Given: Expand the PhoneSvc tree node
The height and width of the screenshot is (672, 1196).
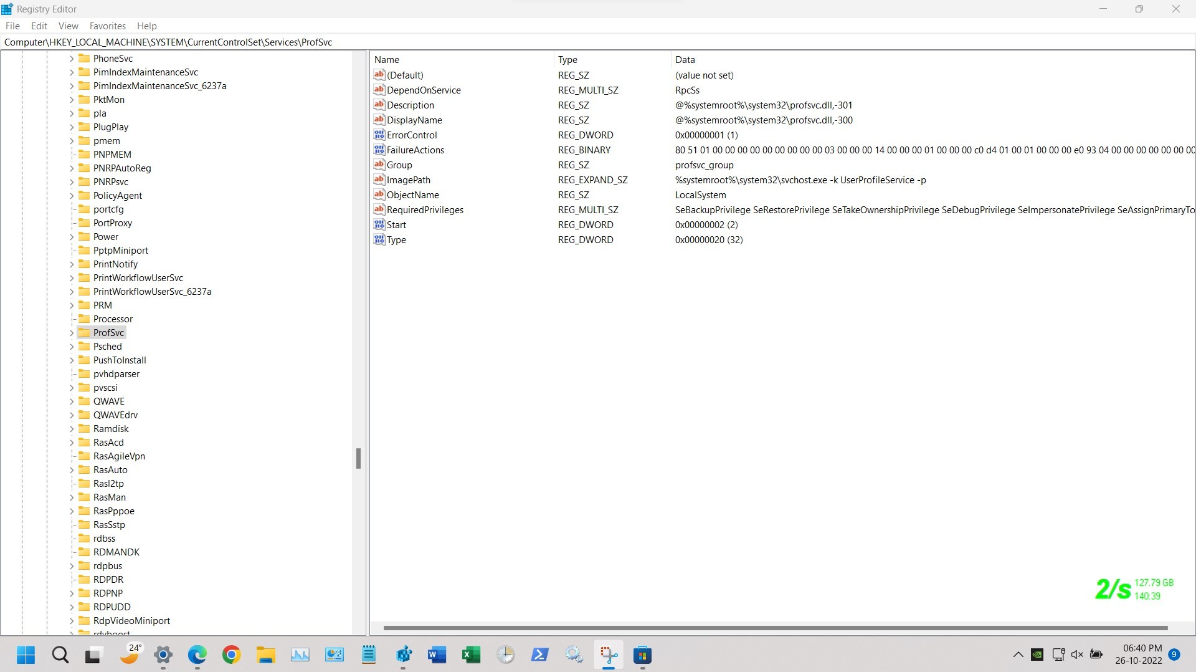Looking at the screenshot, I should coord(71,59).
